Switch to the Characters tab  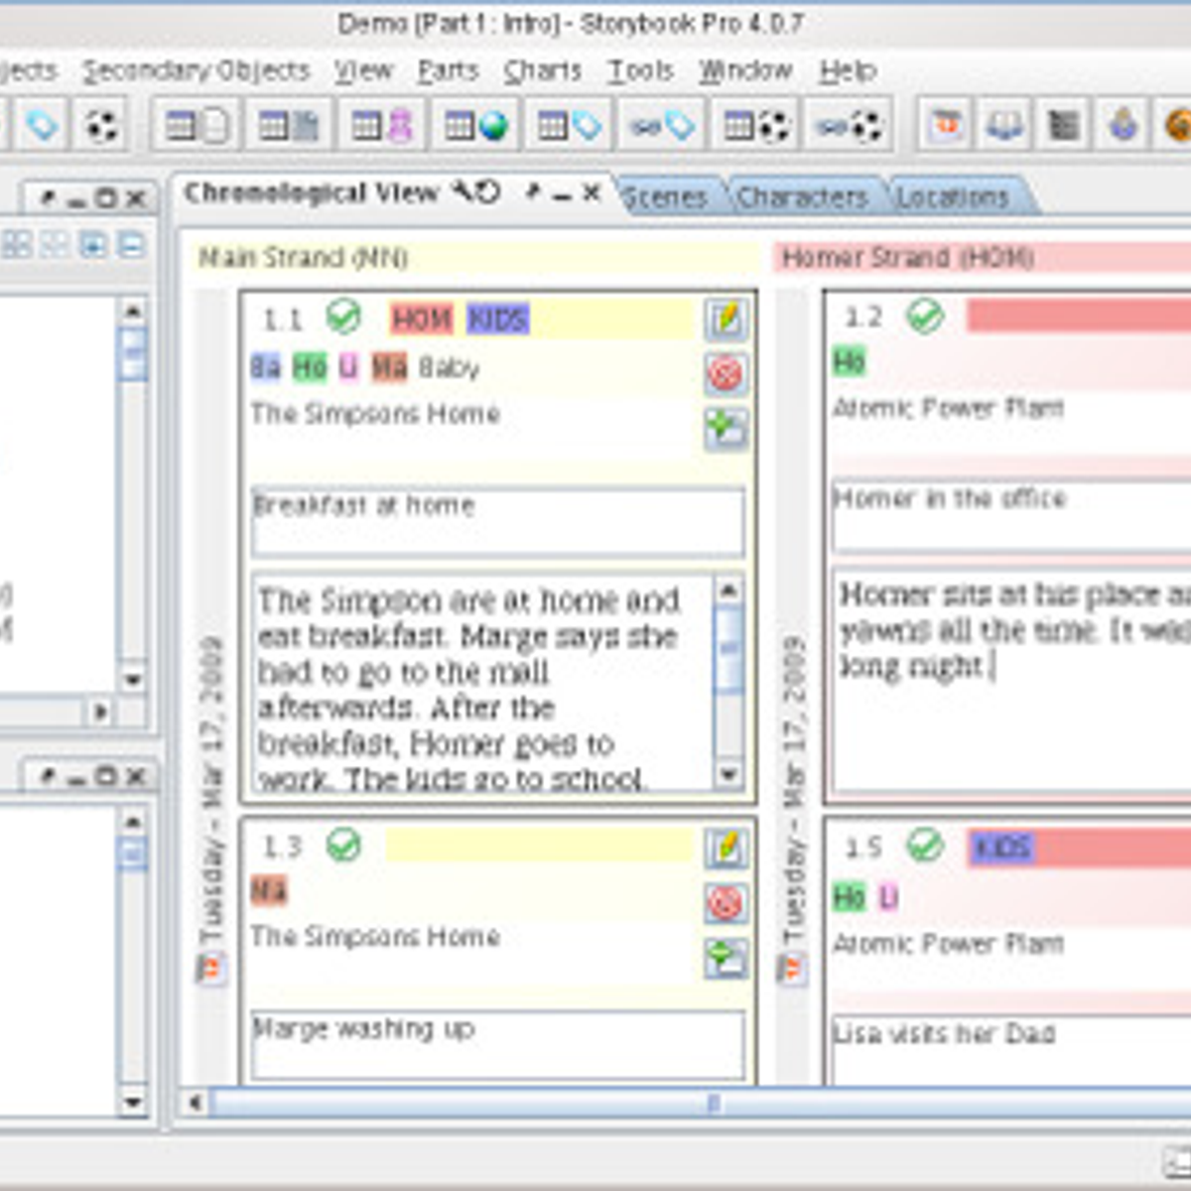coord(801,198)
